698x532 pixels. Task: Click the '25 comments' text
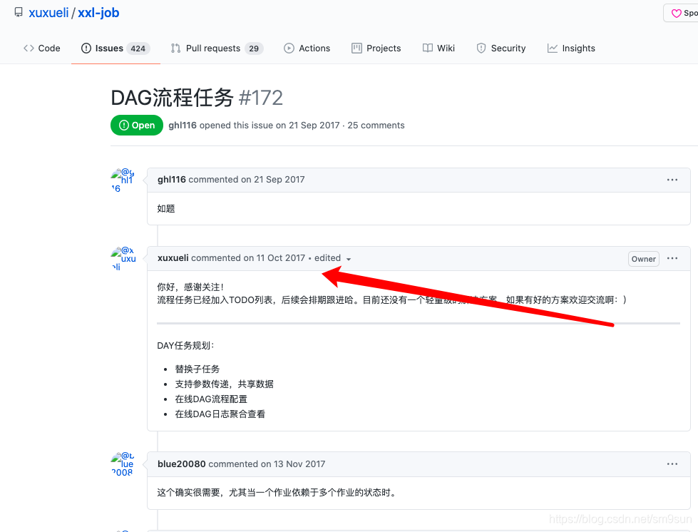point(376,125)
